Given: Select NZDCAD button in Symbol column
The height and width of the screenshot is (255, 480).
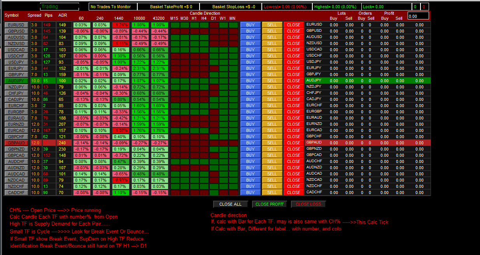Looking at the screenshot, I should 17,180.
